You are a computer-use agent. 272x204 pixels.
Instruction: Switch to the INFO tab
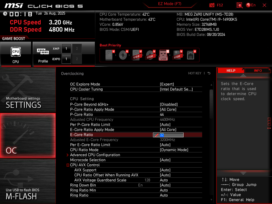(x=258, y=70)
